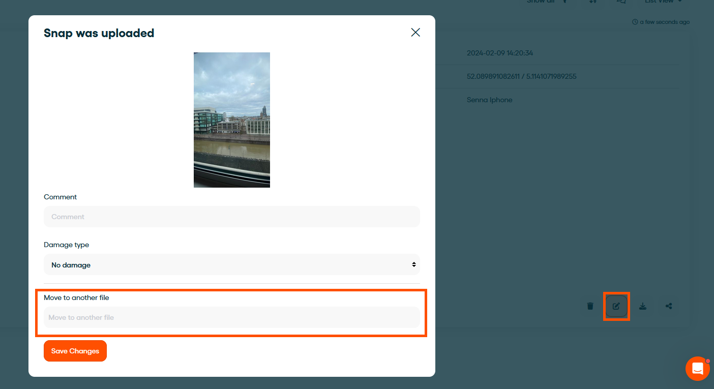Open the orange chat support widget
The width and height of the screenshot is (714, 389).
point(697,369)
